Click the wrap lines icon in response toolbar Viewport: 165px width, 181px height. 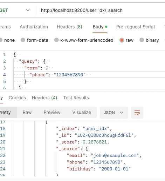coord(137,113)
